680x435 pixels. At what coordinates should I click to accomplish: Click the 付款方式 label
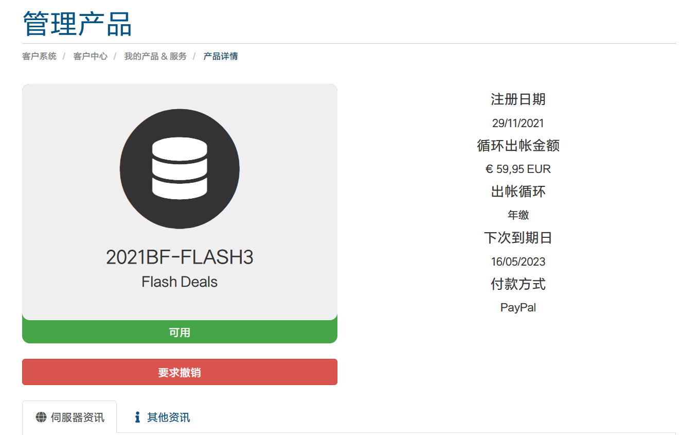pos(518,284)
